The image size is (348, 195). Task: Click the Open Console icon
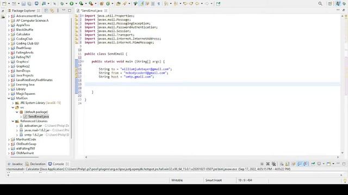click(328, 164)
